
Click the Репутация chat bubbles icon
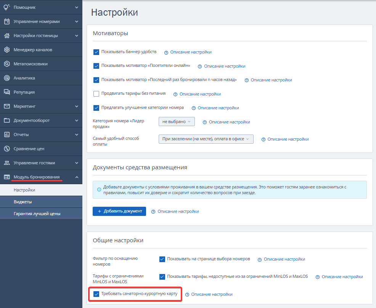[7, 92]
